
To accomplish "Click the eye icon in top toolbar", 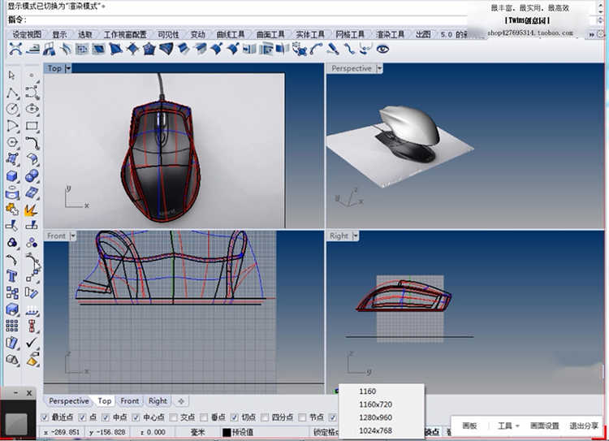I will coord(382,49).
